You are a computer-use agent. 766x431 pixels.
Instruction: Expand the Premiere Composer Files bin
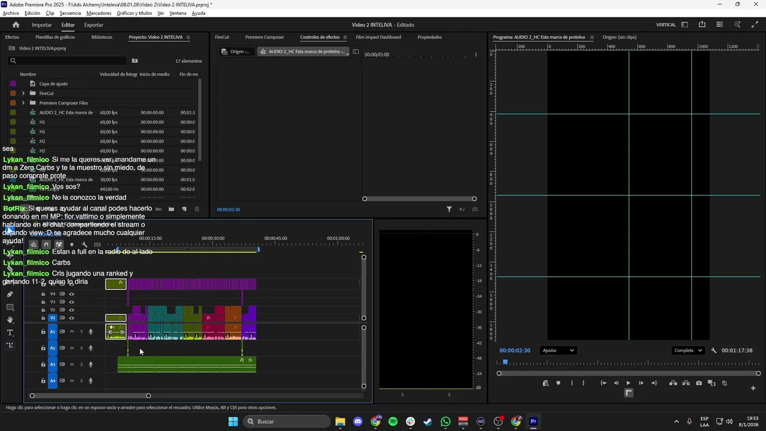23,103
